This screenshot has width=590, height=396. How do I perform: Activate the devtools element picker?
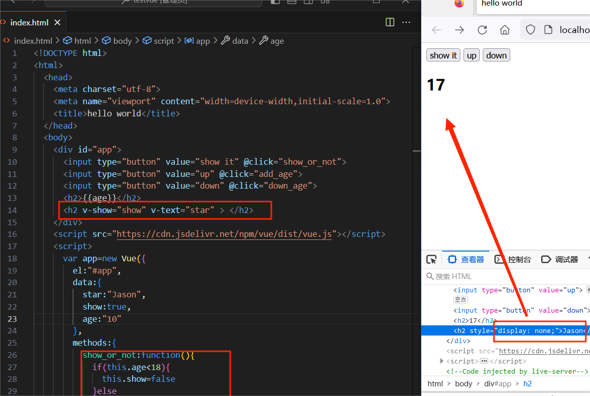(431, 259)
